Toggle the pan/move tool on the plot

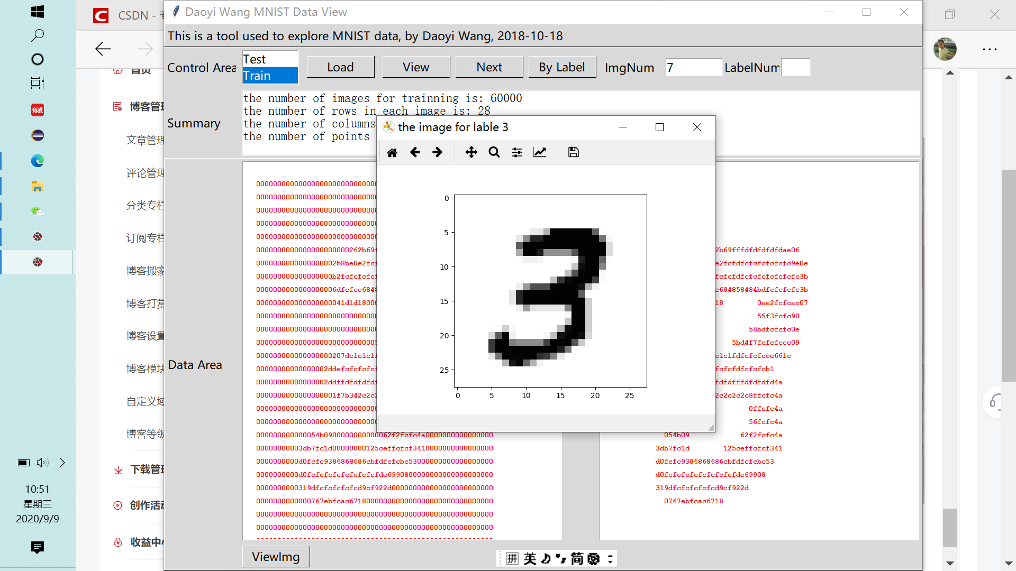[x=471, y=152]
